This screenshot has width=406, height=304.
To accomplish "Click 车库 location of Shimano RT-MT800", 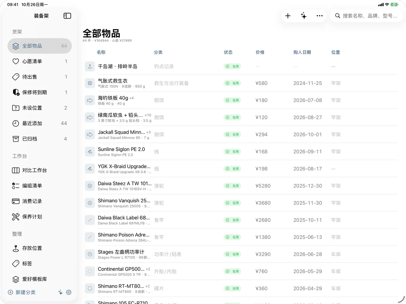I will (x=336, y=288).
